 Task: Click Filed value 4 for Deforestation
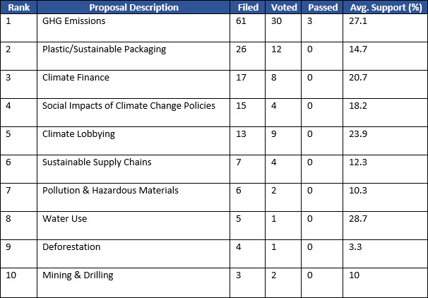(x=239, y=247)
